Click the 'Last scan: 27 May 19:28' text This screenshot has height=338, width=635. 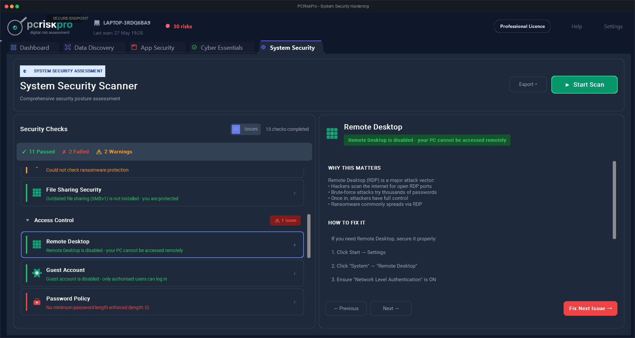click(x=118, y=33)
